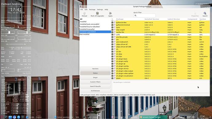Select the vlc-l10n package name
The image size is (212, 119).
tap(119, 56)
